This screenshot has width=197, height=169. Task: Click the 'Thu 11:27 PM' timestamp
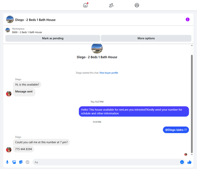point(97,102)
